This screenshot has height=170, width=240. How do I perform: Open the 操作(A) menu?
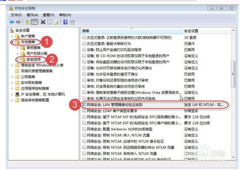32,15
